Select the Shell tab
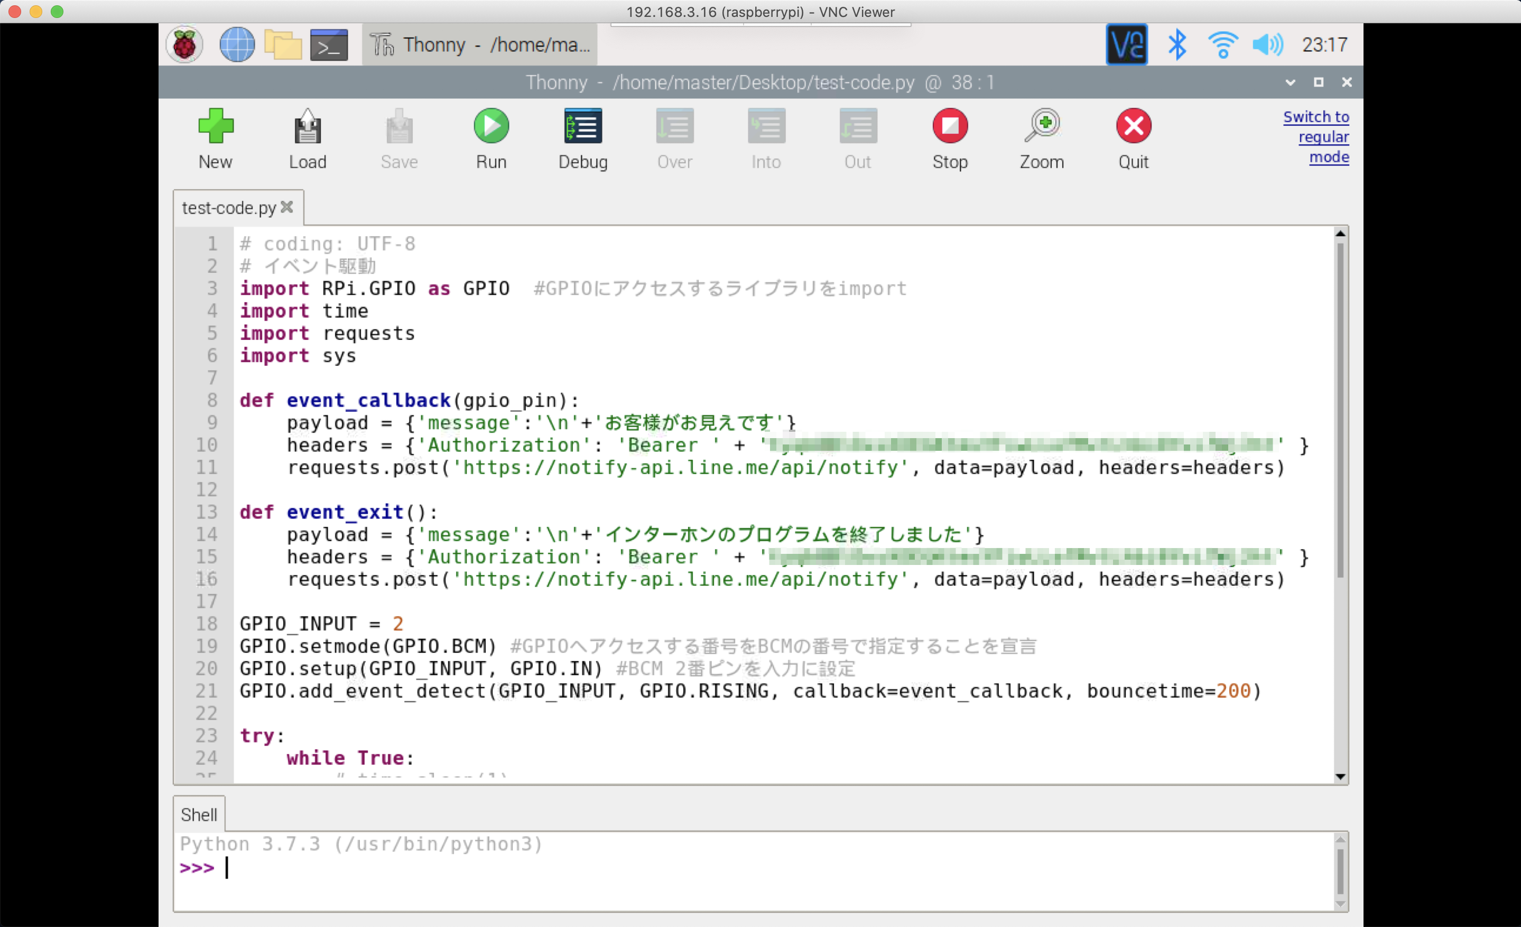The image size is (1521, 927). (199, 814)
